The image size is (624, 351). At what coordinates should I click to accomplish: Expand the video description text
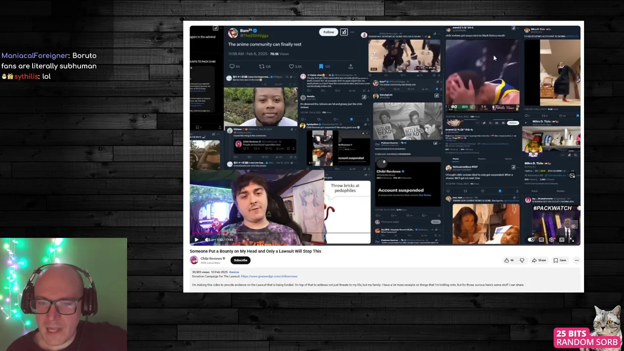[358, 285]
